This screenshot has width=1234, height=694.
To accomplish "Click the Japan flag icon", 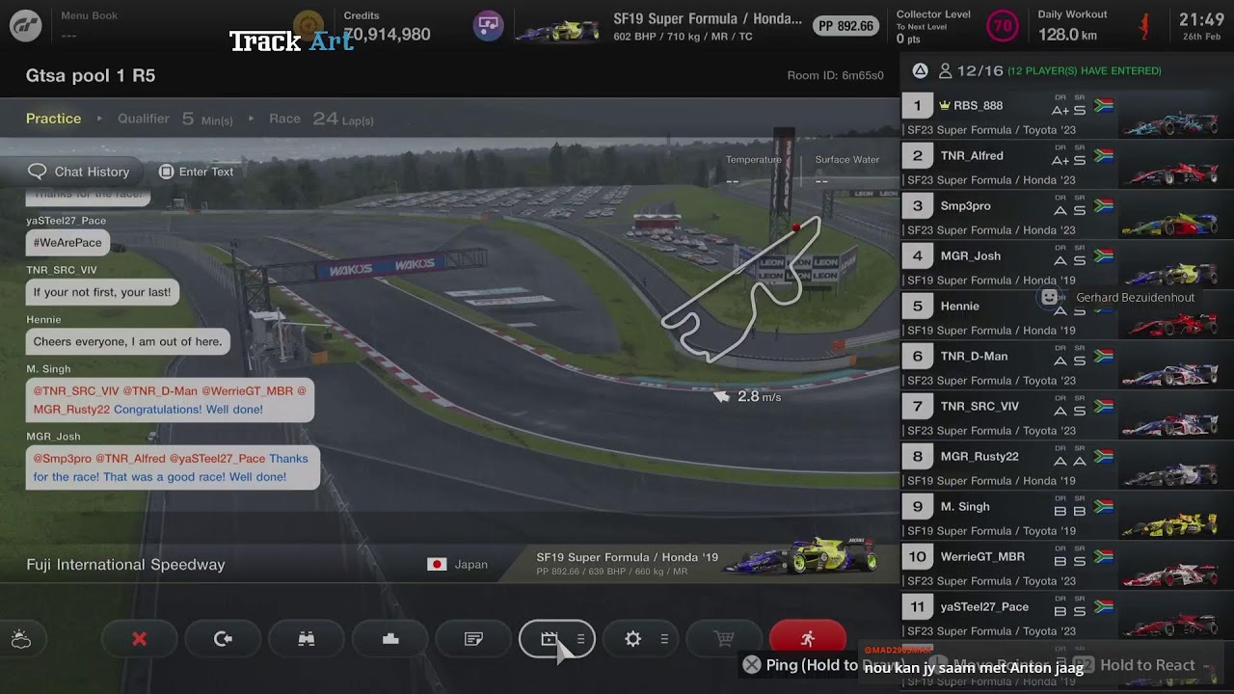I will point(437,564).
